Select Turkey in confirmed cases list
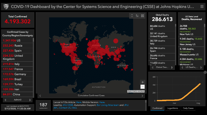The width and height of the screenshot is (207, 115). click(x=17, y=84)
